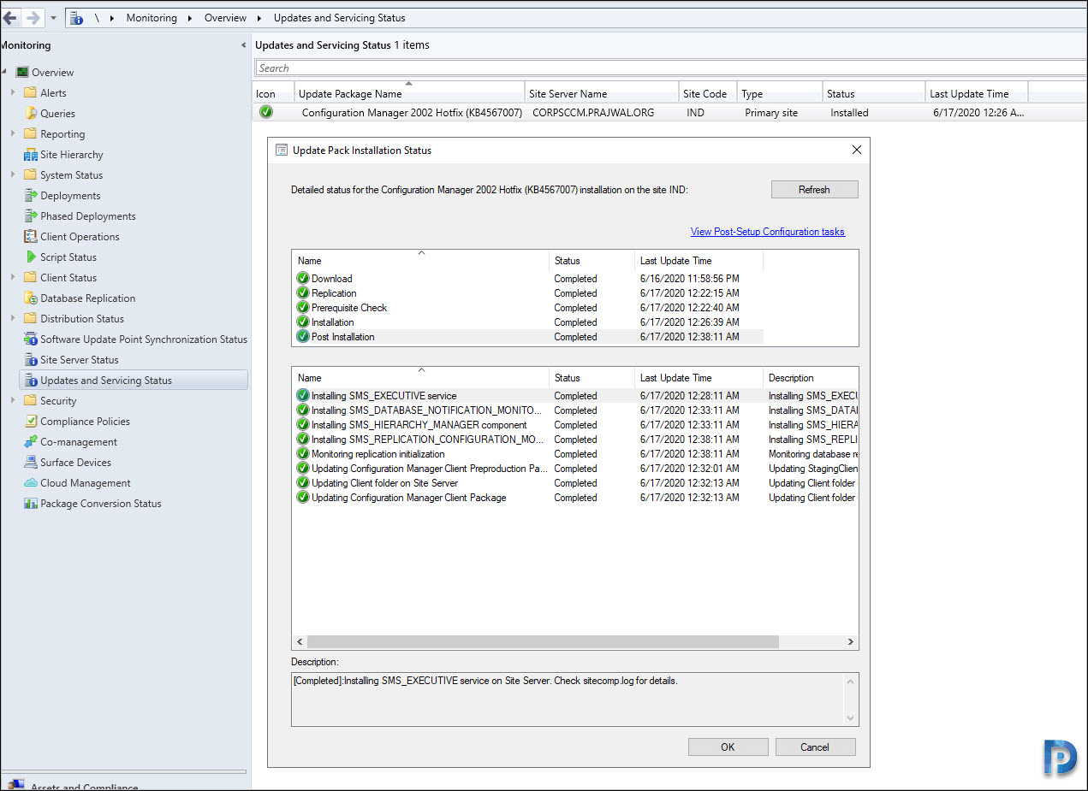Click the Description column header
1088x791 pixels.
(810, 378)
